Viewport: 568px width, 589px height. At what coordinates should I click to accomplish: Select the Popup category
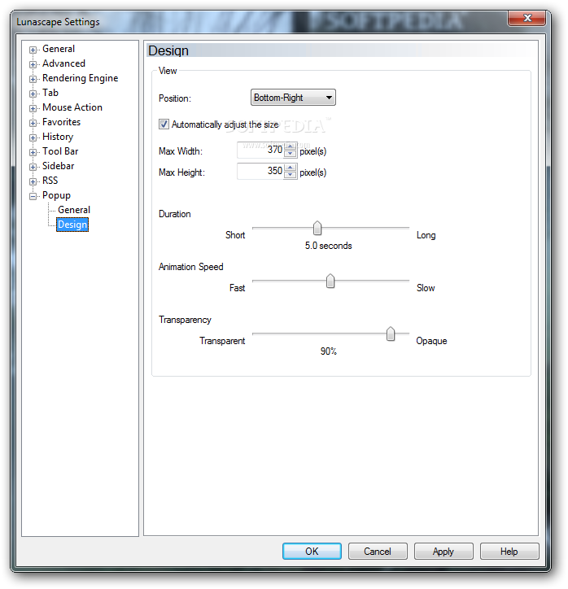click(56, 195)
